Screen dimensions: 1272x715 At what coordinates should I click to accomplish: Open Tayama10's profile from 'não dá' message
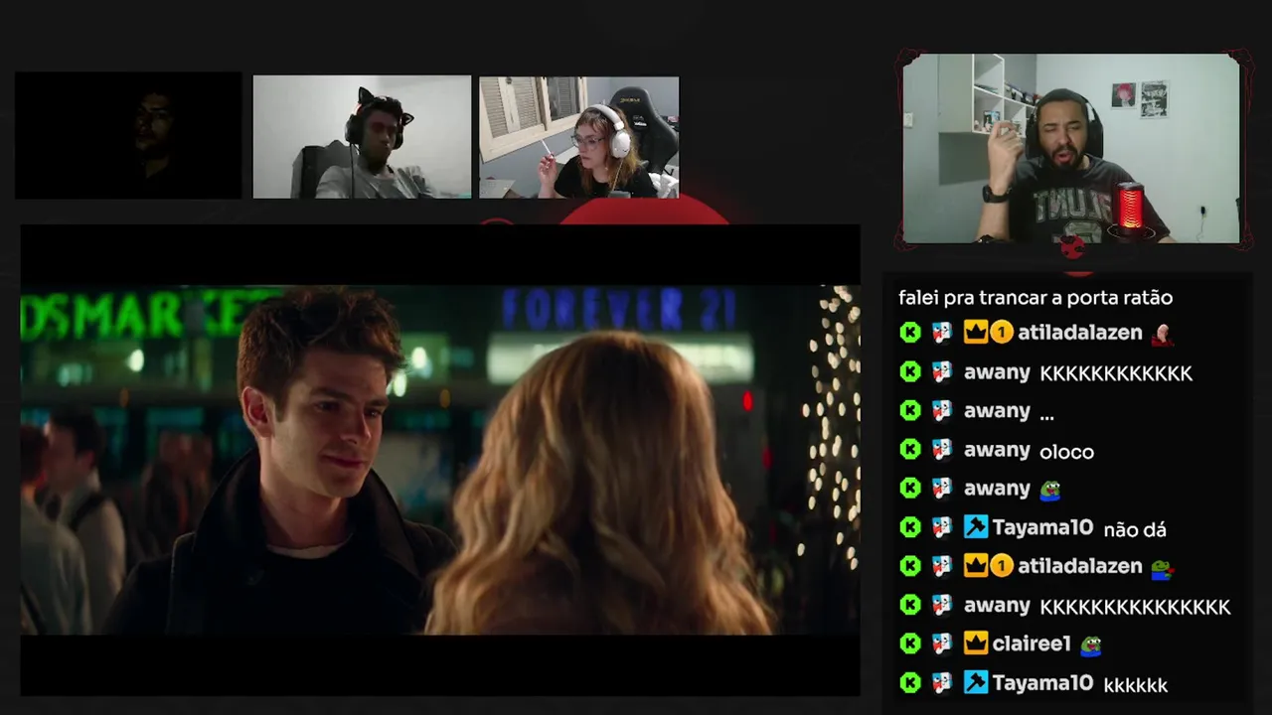pyautogui.click(x=1042, y=527)
